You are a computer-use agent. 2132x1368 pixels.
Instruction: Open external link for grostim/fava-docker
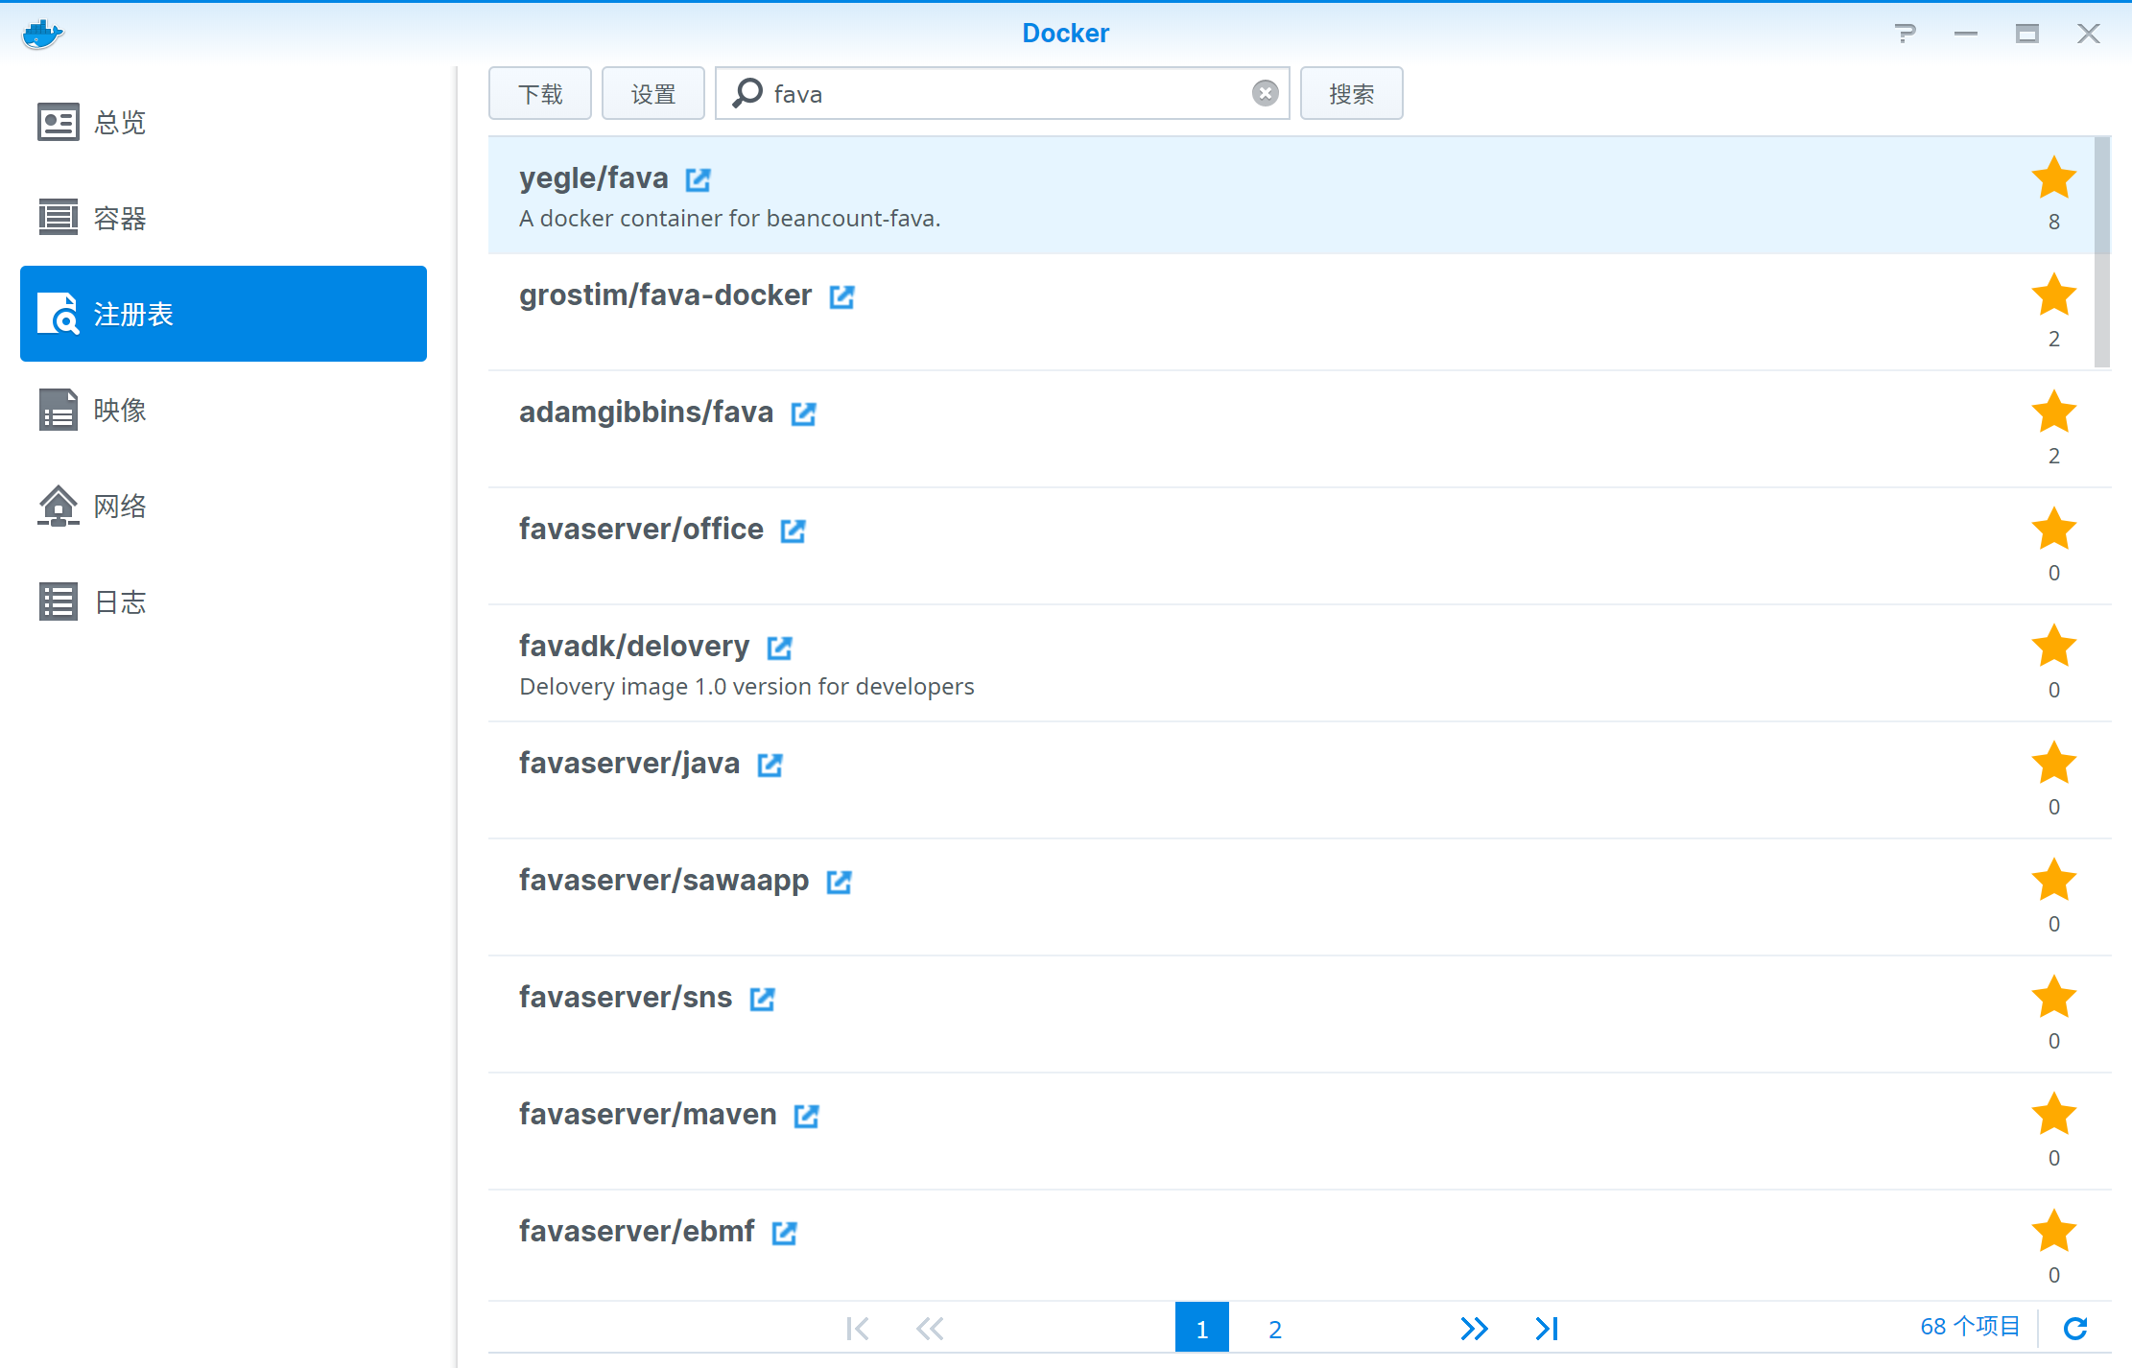[841, 296]
